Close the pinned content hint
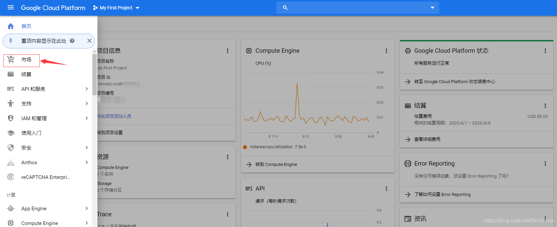557x227 pixels. click(x=89, y=41)
